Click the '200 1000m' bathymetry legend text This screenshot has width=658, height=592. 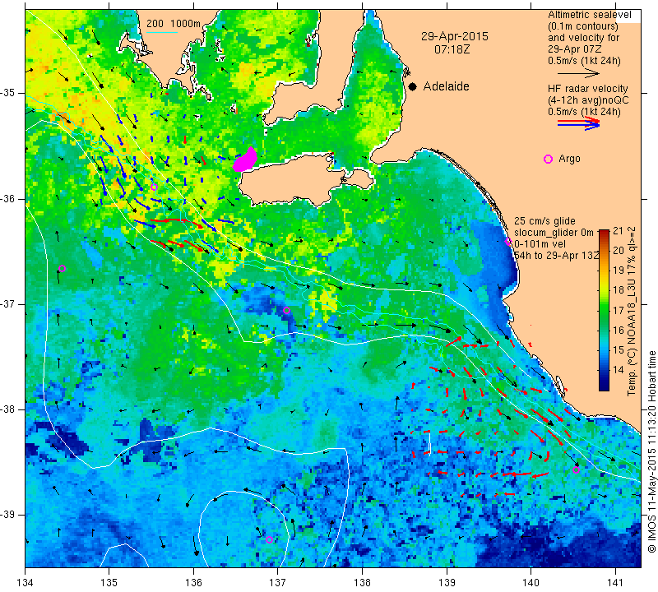coord(174,24)
